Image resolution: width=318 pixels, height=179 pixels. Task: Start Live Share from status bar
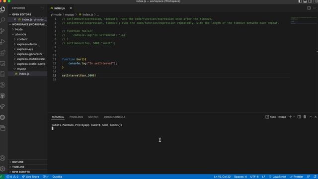point(30,177)
